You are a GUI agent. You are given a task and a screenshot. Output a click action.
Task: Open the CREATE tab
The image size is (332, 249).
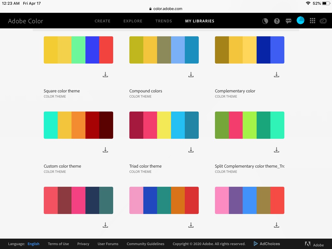(102, 21)
